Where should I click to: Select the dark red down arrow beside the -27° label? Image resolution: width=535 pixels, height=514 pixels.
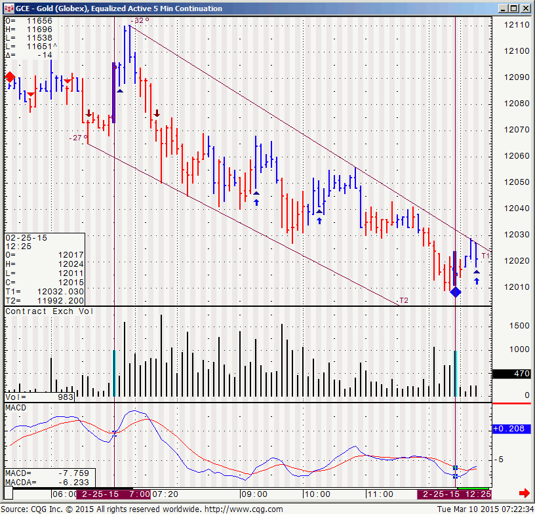(x=89, y=114)
